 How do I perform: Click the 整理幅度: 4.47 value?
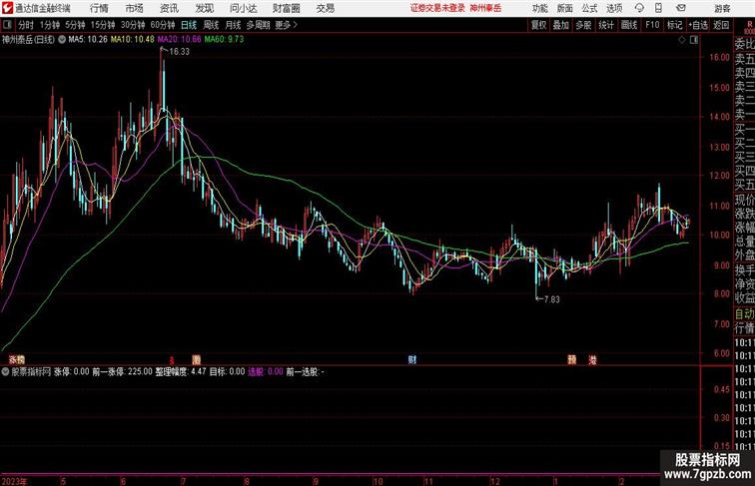pyautogui.click(x=181, y=372)
